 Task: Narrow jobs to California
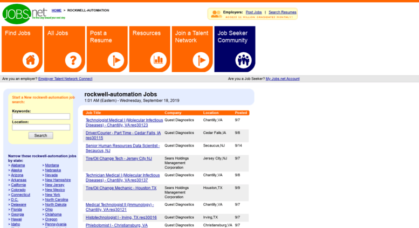coord(18,185)
